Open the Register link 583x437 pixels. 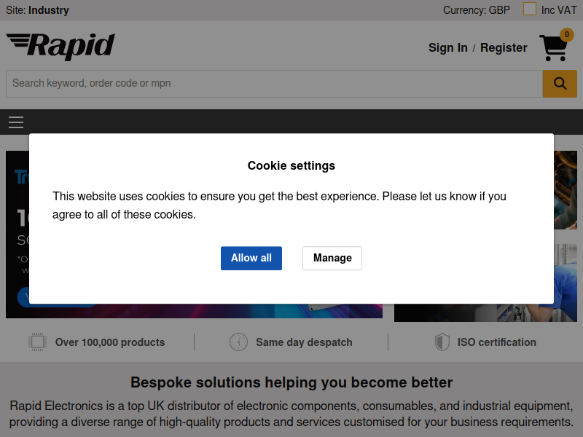coord(504,48)
